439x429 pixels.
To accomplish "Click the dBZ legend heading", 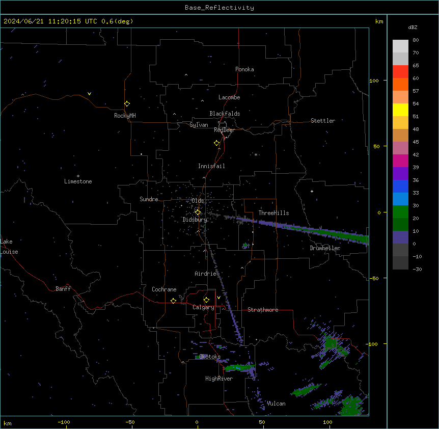I will pyautogui.click(x=413, y=27).
